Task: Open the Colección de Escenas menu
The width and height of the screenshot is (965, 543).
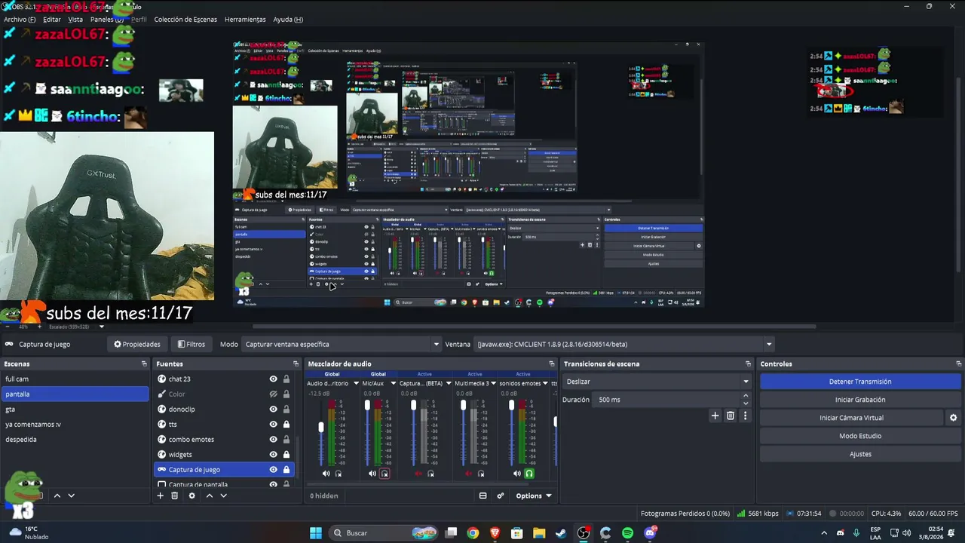Action: coord(185,20)
